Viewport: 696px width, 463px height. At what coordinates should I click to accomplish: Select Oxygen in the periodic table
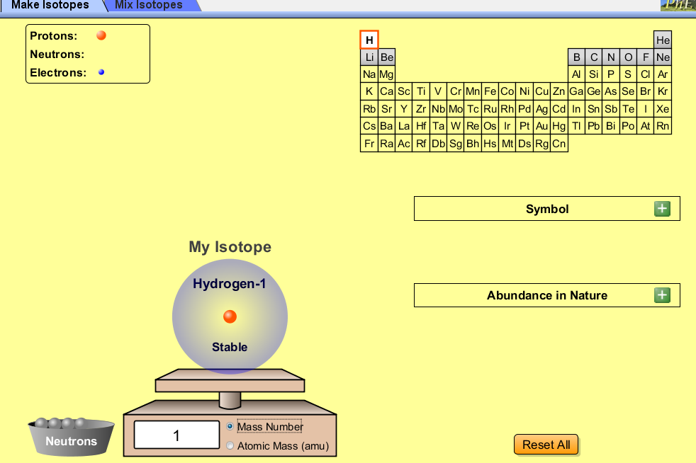(628, 57)
